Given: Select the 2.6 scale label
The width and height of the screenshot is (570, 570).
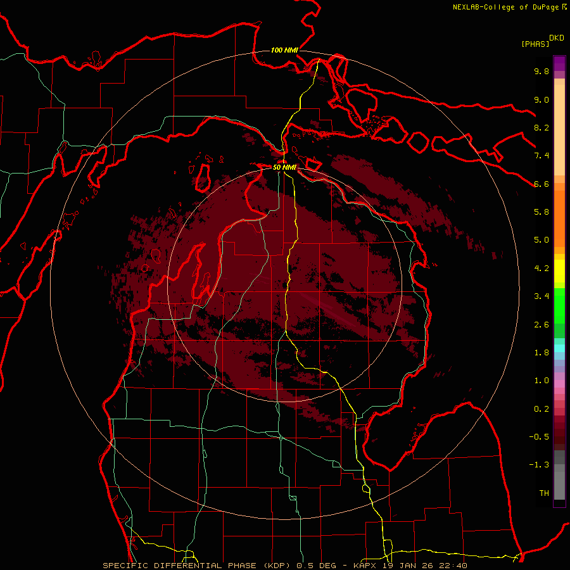Looking at the screenshot, I should point(541,325).
